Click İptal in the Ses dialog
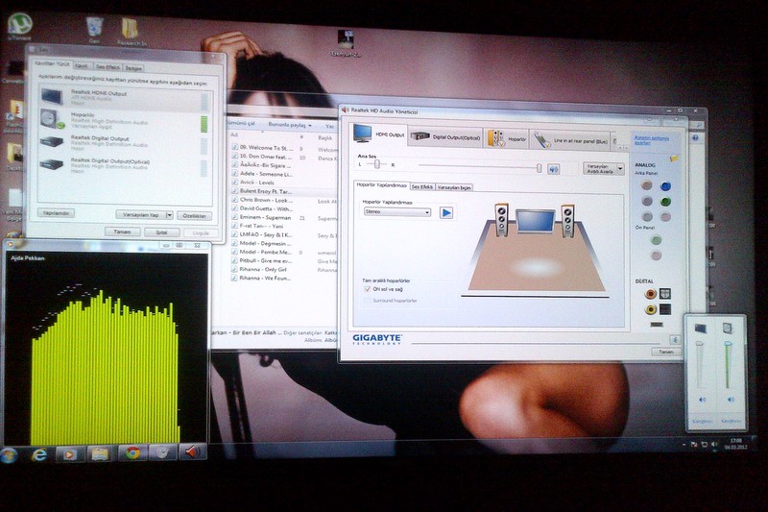This screenshot has width=768, height=512. (161, 232)
